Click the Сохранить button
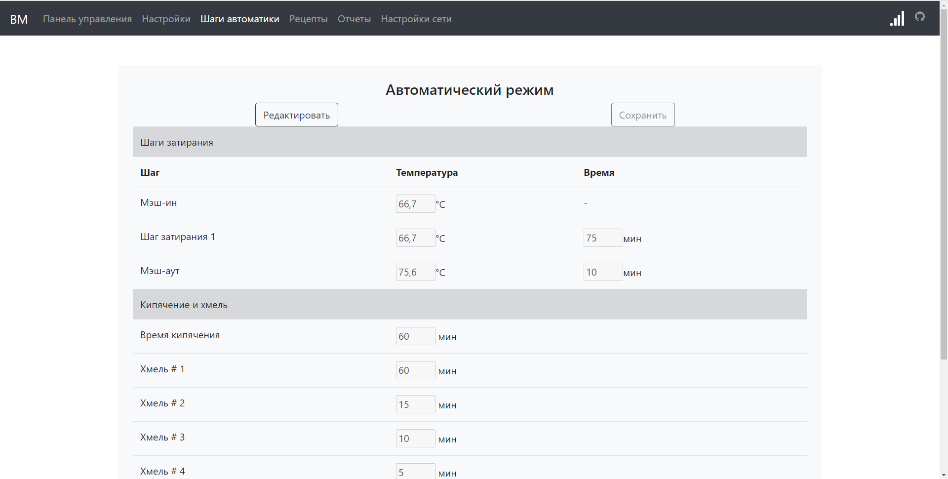The width and height of the screenshot is (948, 479). point(643,115)
